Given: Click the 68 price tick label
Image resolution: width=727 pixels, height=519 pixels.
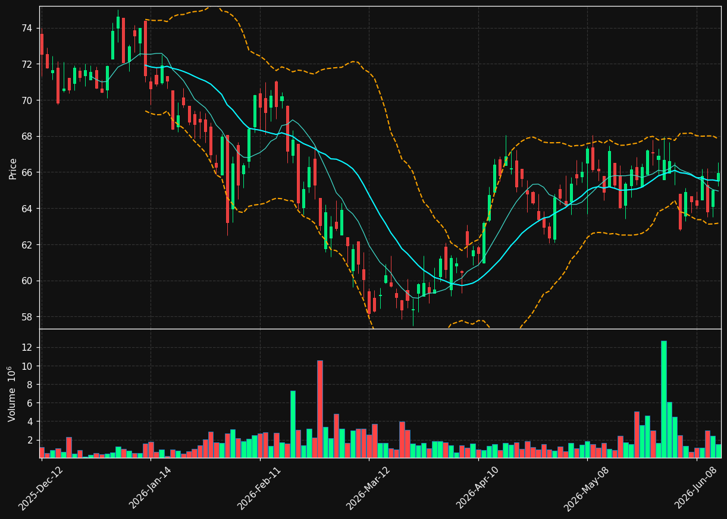Looking at the screenshot, I should (x=27, y=137).
